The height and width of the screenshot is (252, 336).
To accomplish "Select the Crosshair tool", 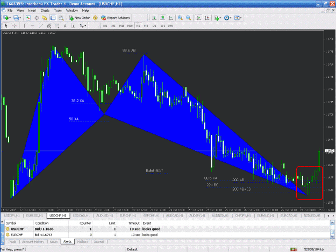I will click(x=15, y=26).
